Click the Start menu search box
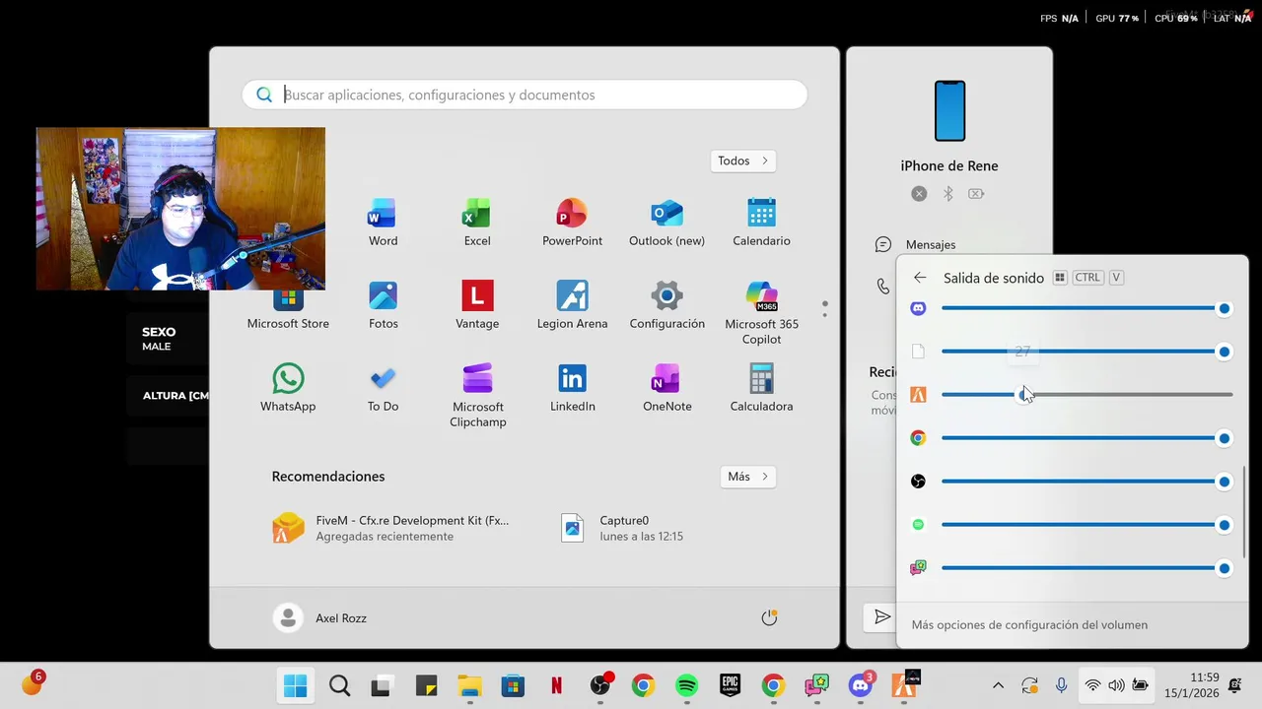 click(525, 95)
